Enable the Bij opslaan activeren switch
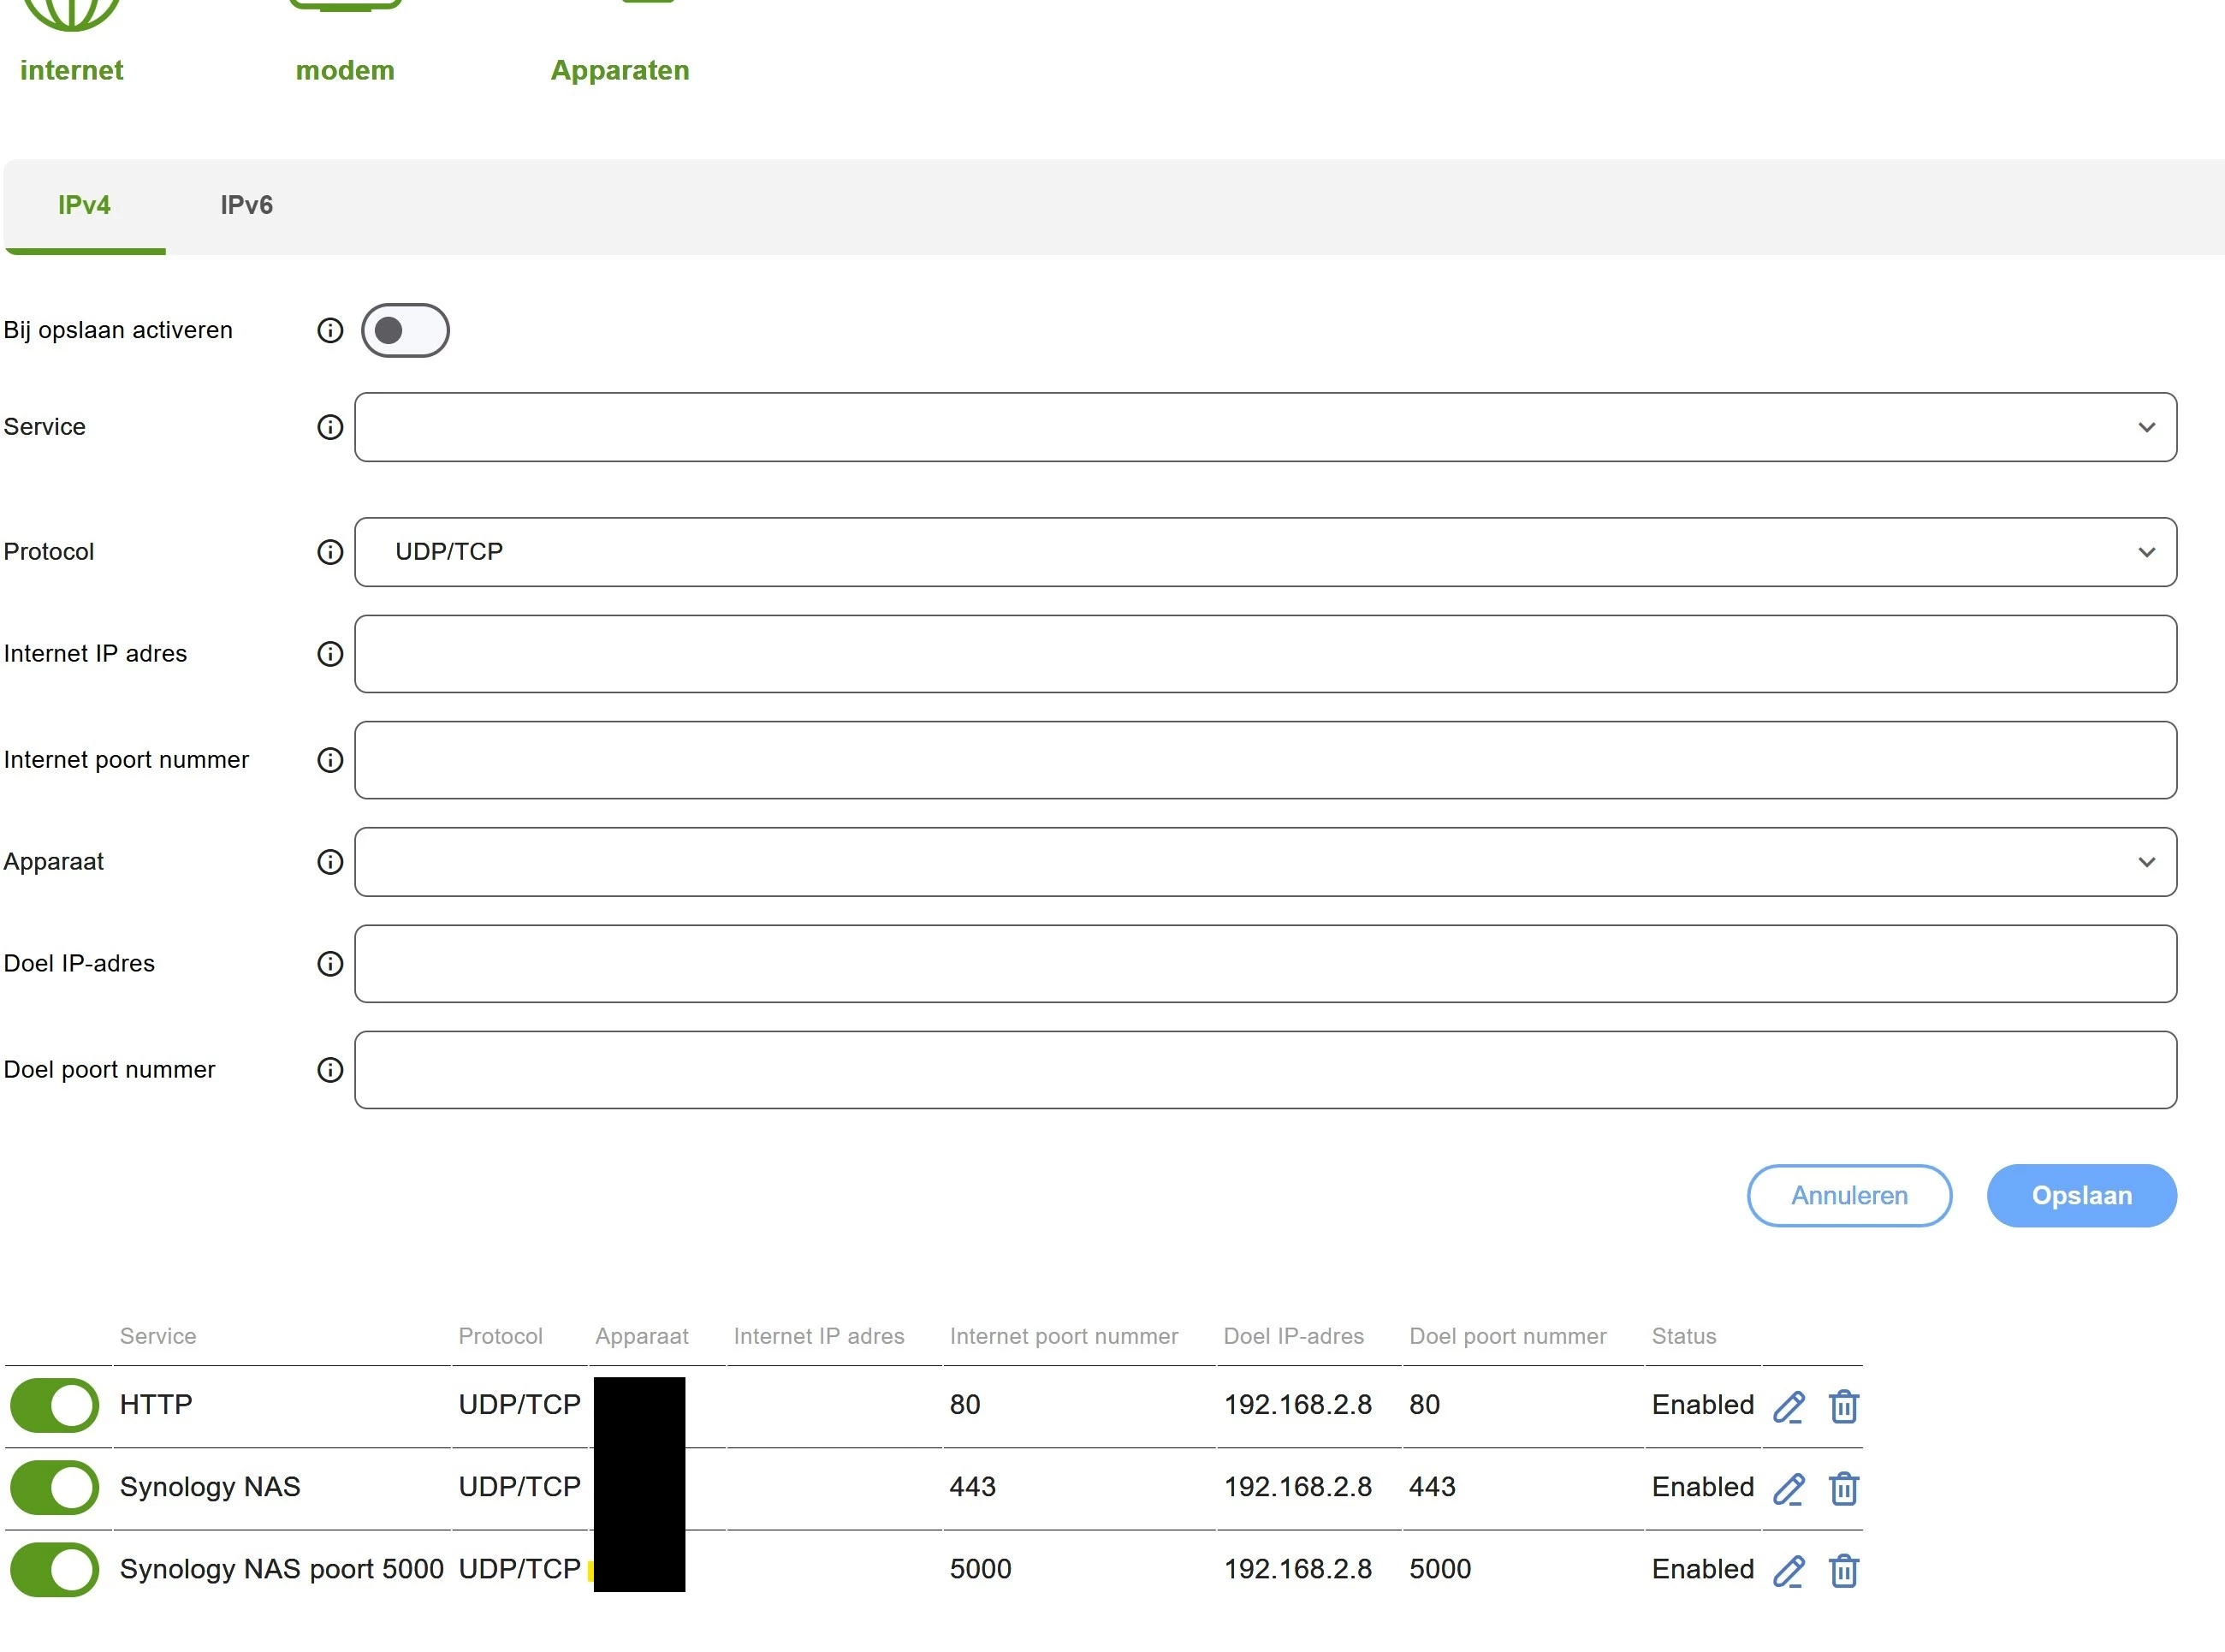This screenshot has width=2225, height=1652. click(x=405, y=330)
